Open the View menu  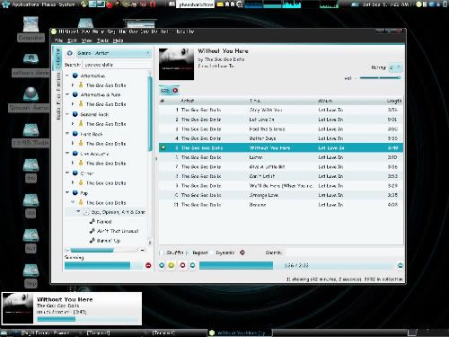point(87,40)
